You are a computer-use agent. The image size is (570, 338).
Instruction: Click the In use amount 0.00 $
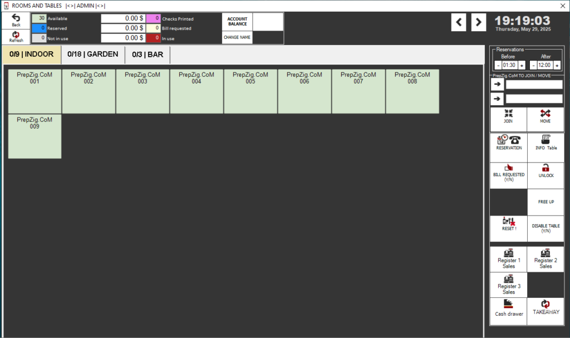(x=123, y=38)
